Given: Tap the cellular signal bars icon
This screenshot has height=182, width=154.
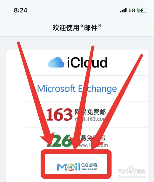Looking at the screenshot, I should [x=123, y=10].
